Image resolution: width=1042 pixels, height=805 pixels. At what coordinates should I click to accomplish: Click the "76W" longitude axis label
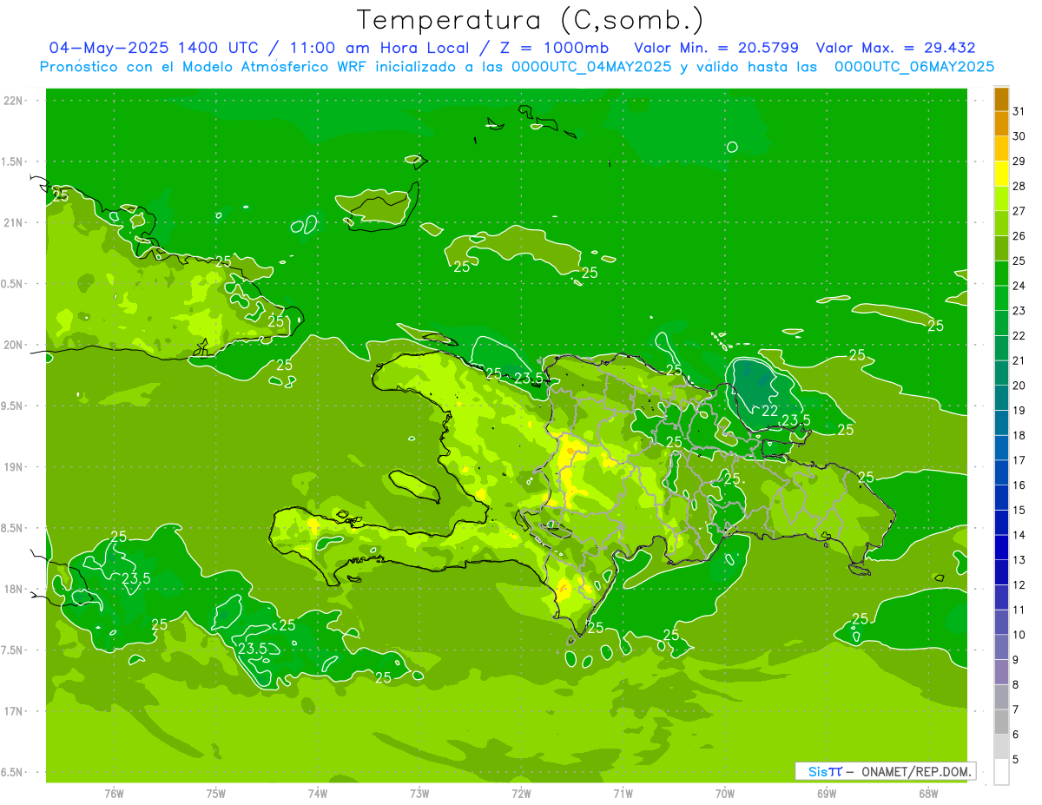point(114,794)
